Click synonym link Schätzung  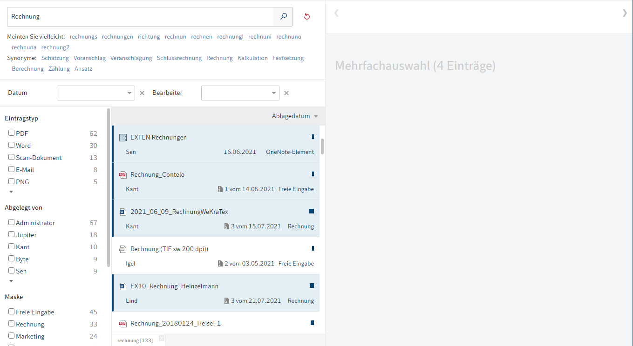(x=55, y=58)
